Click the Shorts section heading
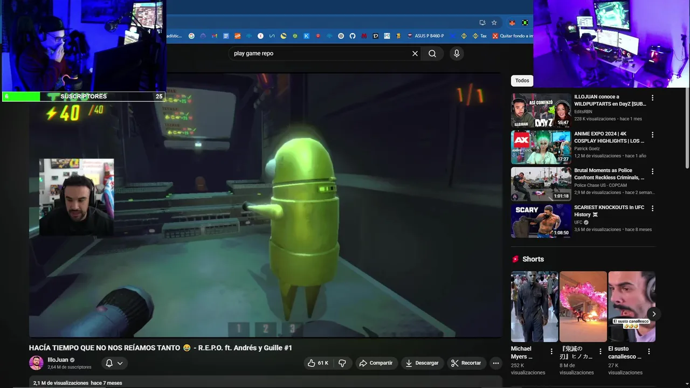This screenshot has height=388, width=690. 533,259
